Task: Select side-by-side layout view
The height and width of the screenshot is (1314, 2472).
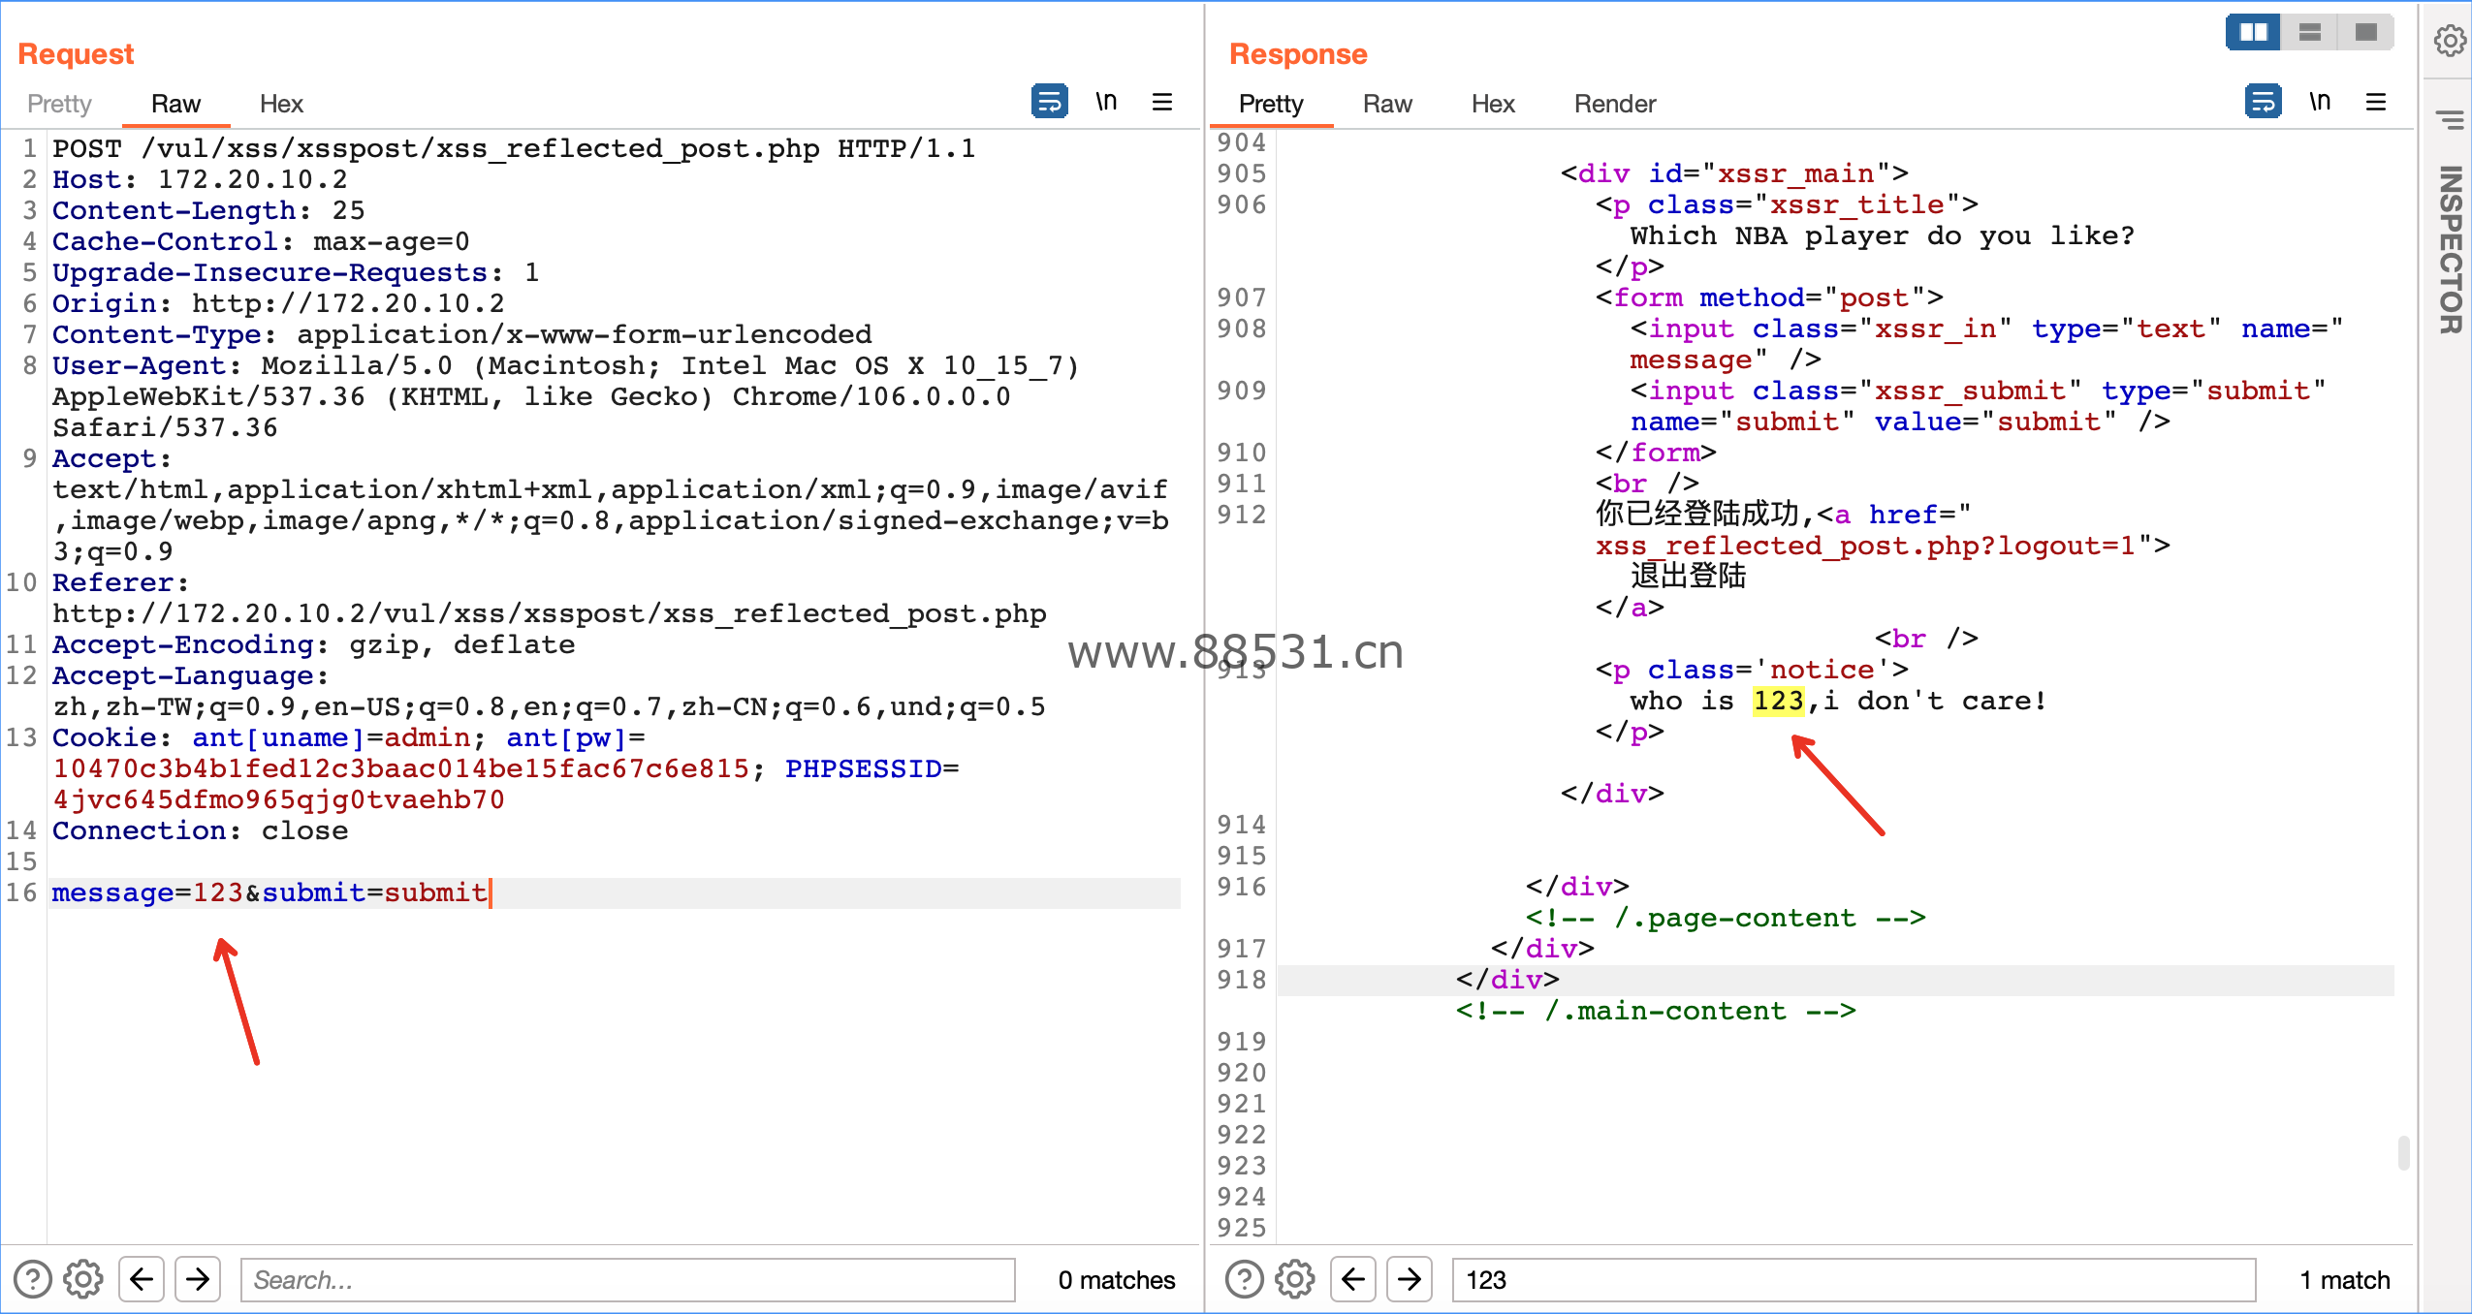Action: coord(2253,32)
